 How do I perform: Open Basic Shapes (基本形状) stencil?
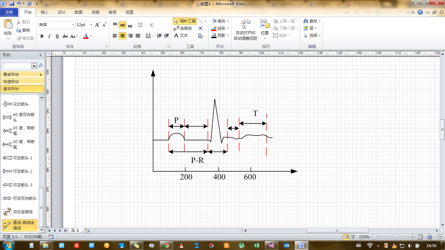[x=22, y=89]
